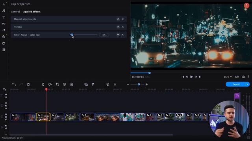Remove the Manual adjustments effect with X

coord(122,19)
